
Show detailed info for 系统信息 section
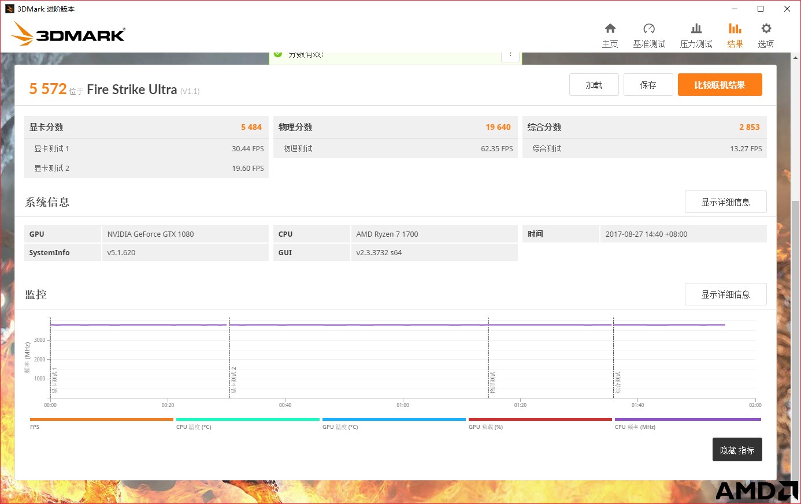(726, 202)
